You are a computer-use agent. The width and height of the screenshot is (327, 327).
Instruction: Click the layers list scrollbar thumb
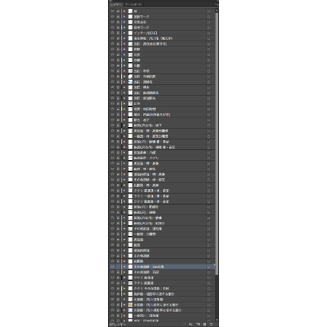click(x=217, y=144)
